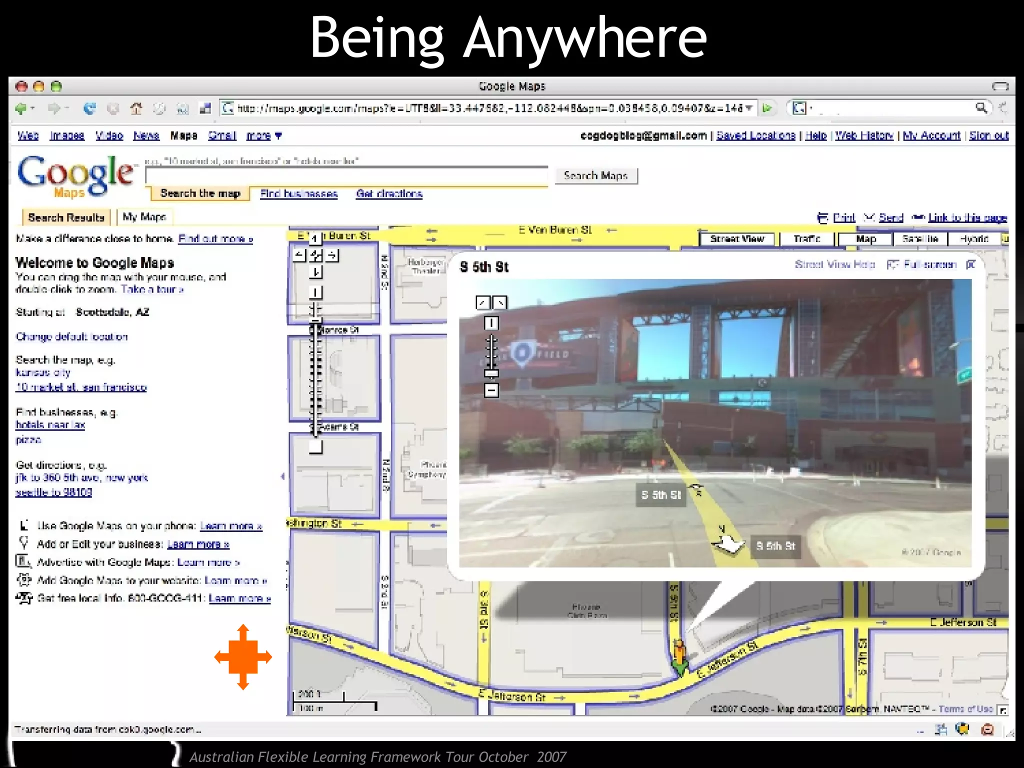Select the 'Search the map' tab

(x=200, y=193)
